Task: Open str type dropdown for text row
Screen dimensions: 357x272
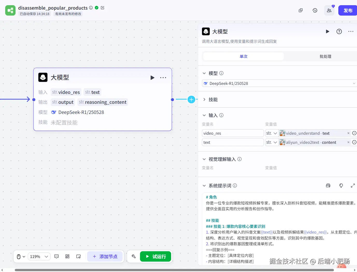Action: 272,142
